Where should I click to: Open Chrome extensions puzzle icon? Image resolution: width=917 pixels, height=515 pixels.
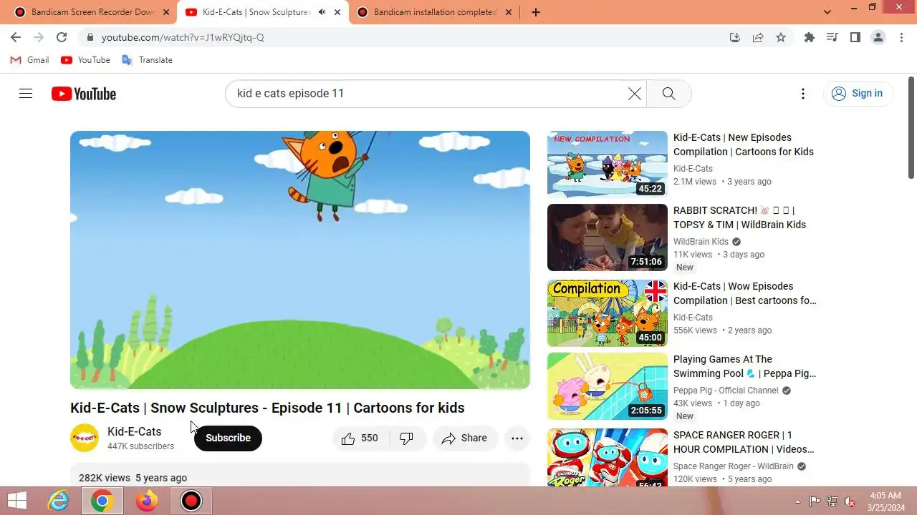(x=810, y=37)
